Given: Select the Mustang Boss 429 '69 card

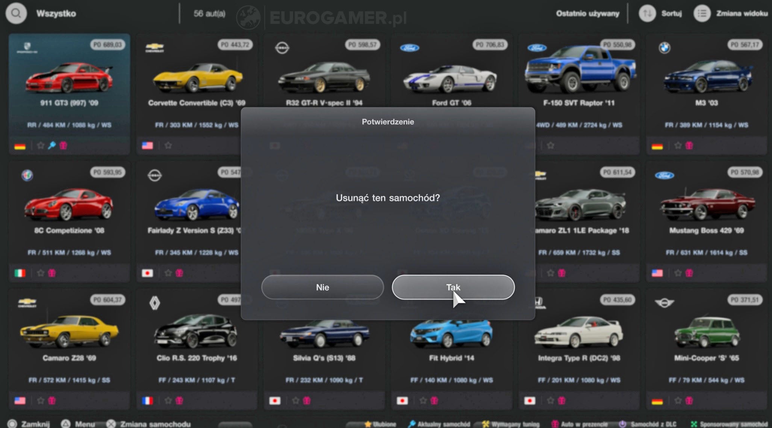Looking at the screenshot, I should (x=706, y=222).
